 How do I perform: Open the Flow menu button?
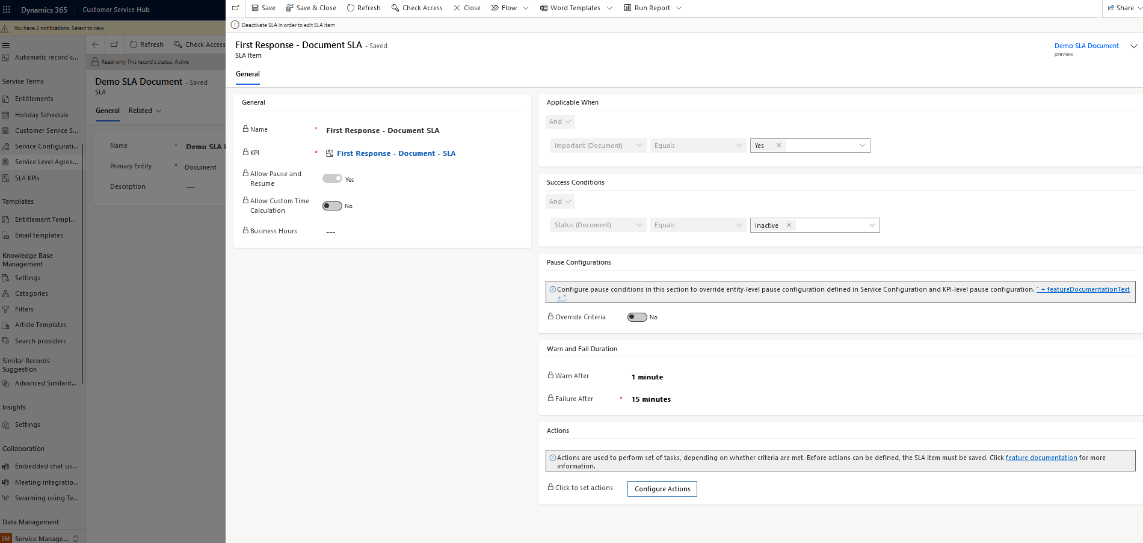[x=504, y=8]
